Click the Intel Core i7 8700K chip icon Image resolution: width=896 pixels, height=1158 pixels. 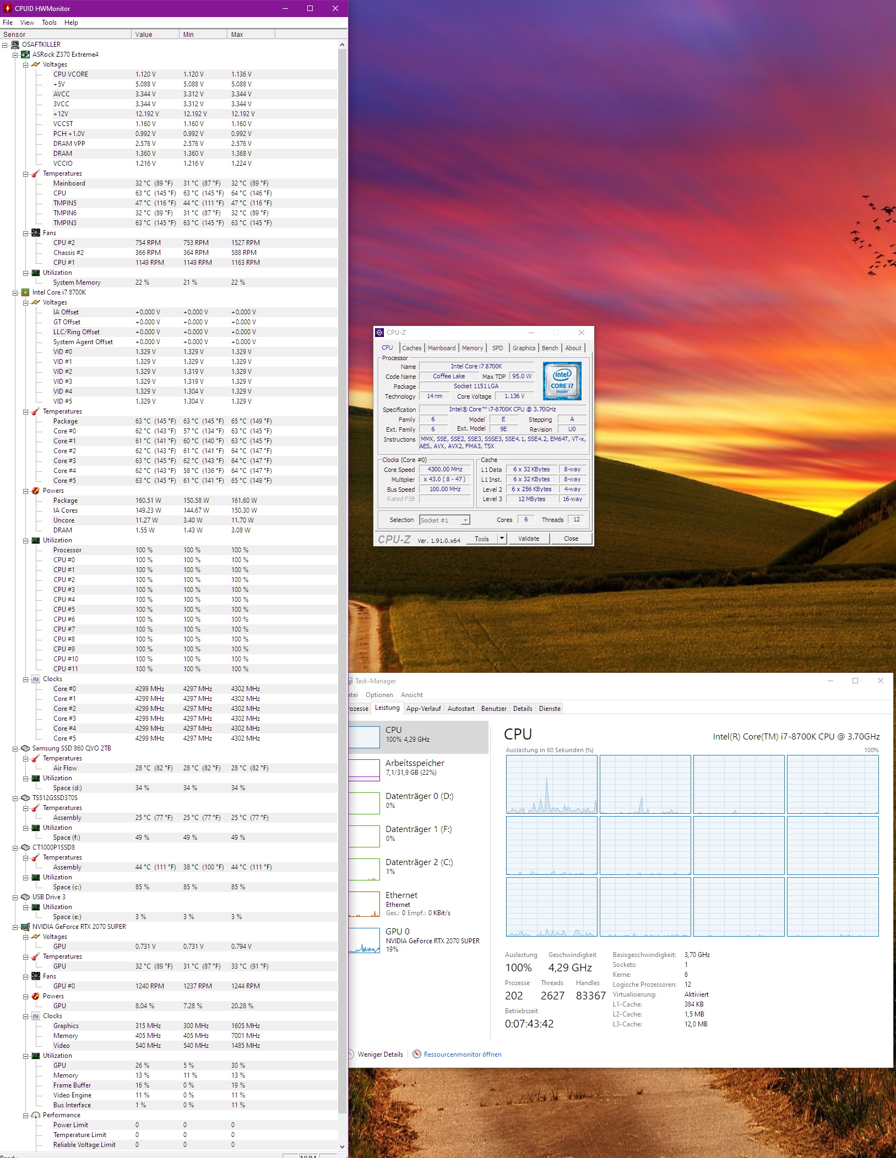click(x=25, y=292)
